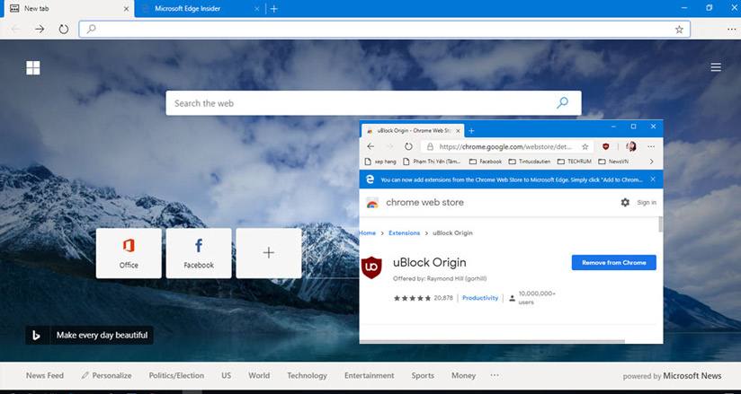
Task: Close the Microsoft Edge Insider tab
Action: point(256,8)
